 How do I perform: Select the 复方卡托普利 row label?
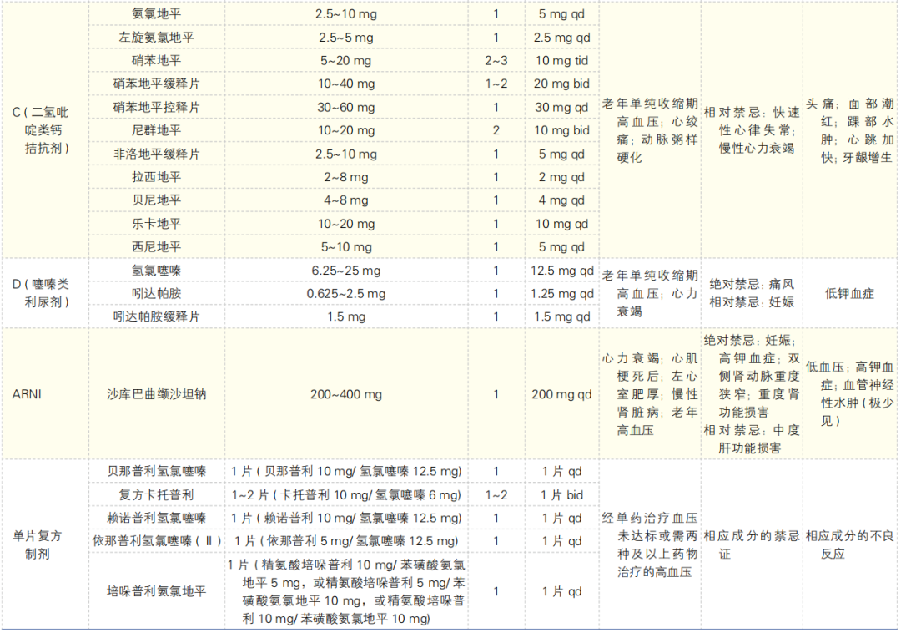point(156,495)
